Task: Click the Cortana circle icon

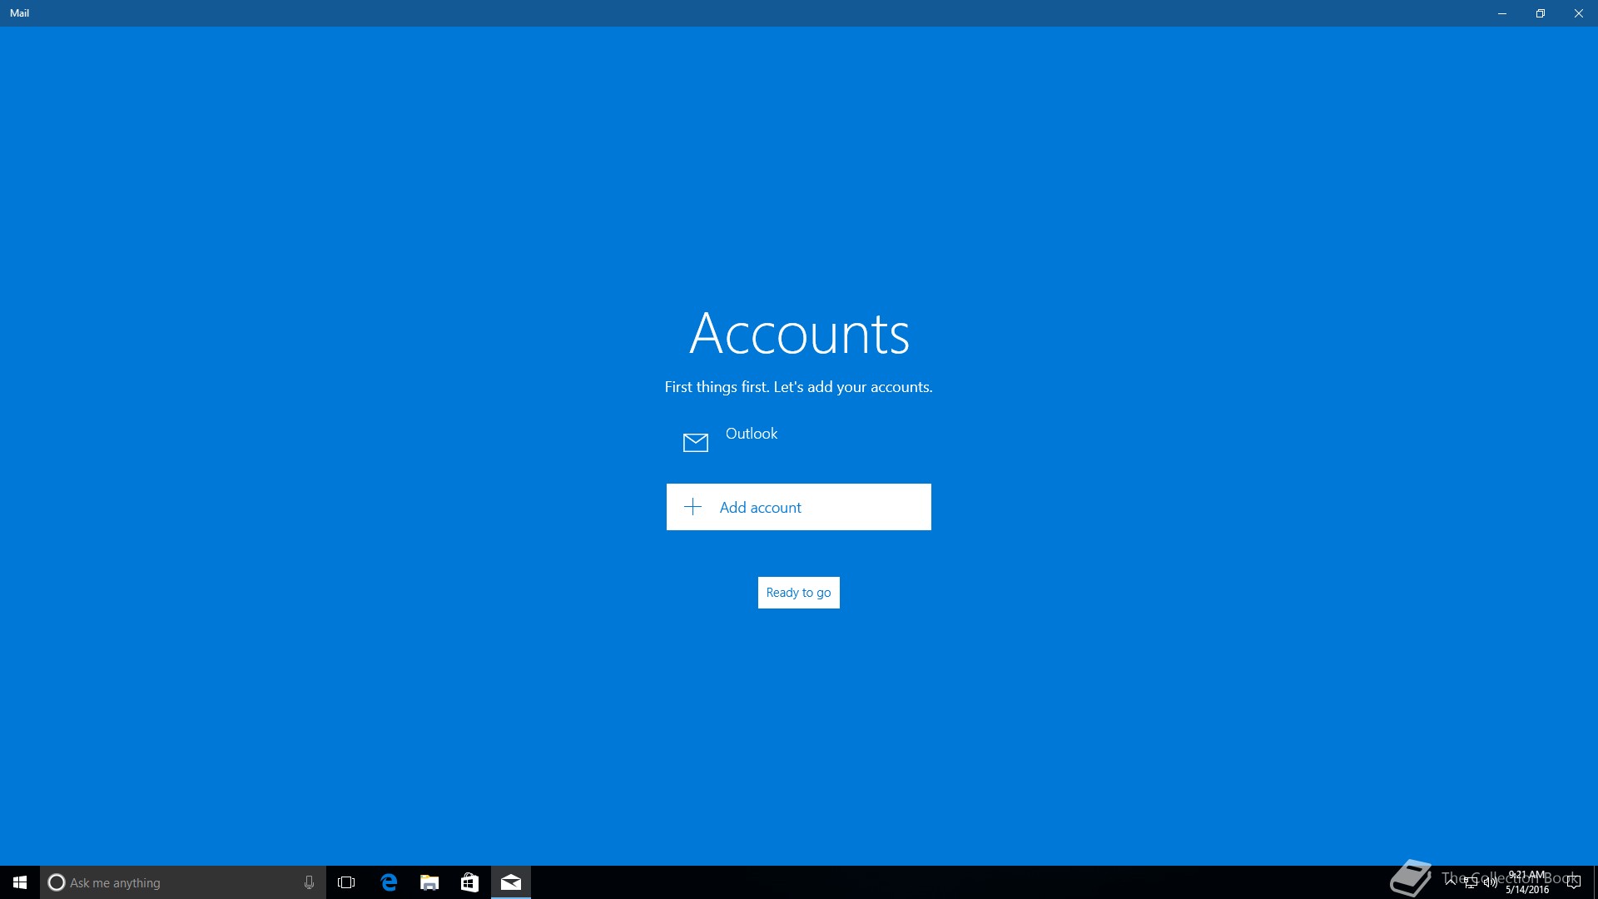Action: [57, 882]
